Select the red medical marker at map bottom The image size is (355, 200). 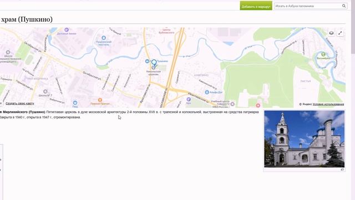(x=258, y=106)
